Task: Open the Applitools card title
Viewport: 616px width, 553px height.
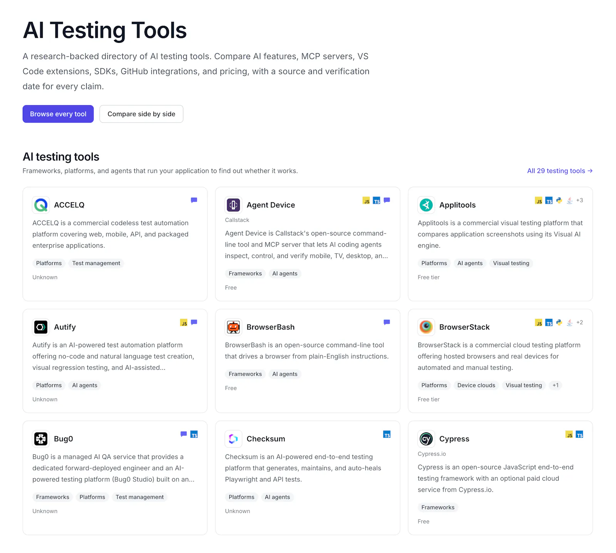Action: pos(457,205)
